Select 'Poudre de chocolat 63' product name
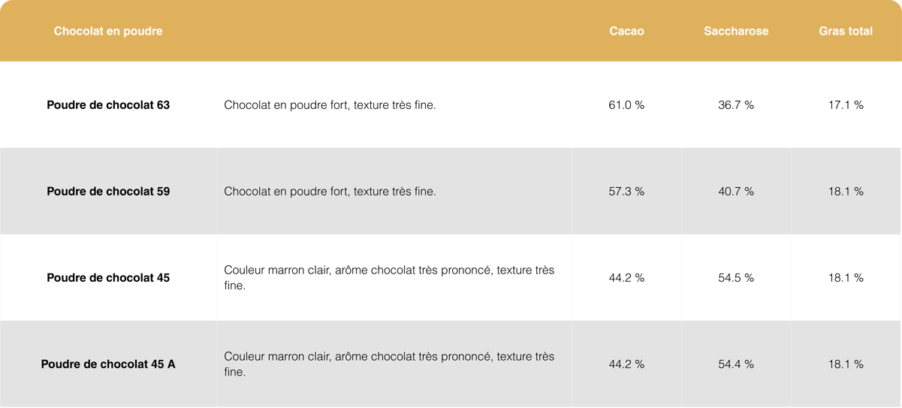The image size is (902, 408). coord(108,105)
